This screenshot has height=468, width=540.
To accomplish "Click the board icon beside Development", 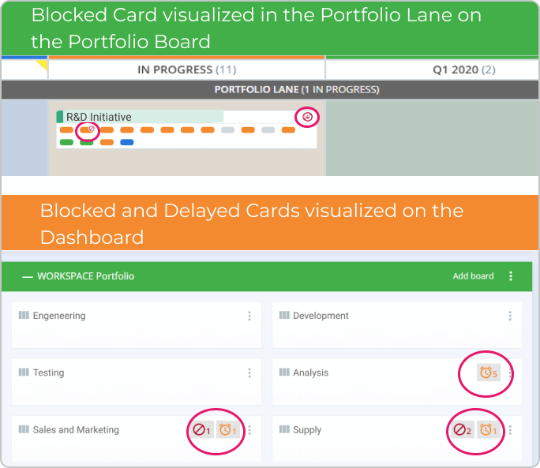I will [284, 315].
